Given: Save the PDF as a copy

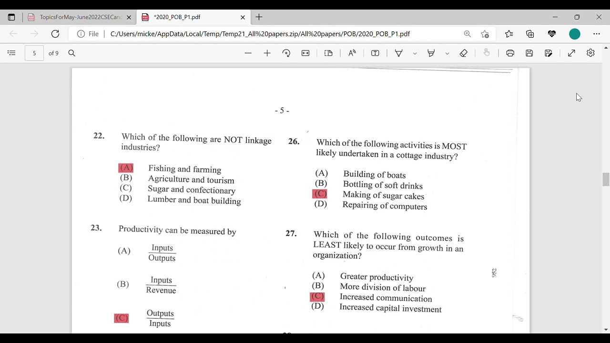Looking at the screenshot, I should tap(549, 53).
